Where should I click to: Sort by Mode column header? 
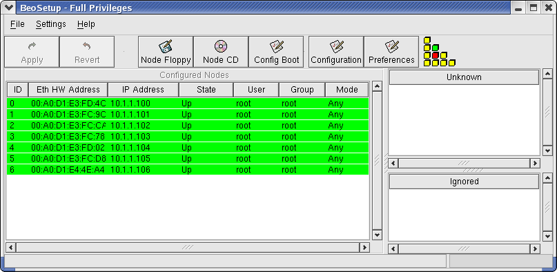[346, 90]
